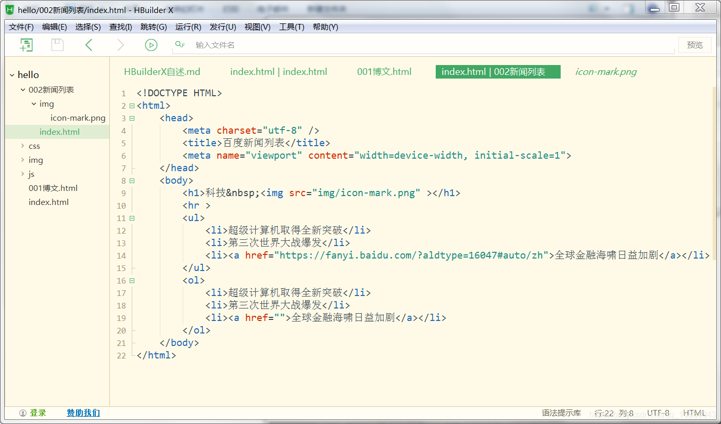Click the file search magnifier icon

[x=180, y=45]
